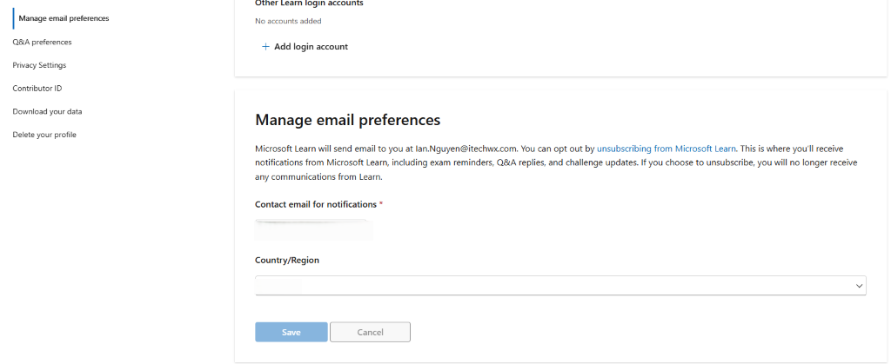Focus the contact email input field
The width and height of the screenshot is (891, 364).
click(x=313, y=229)
